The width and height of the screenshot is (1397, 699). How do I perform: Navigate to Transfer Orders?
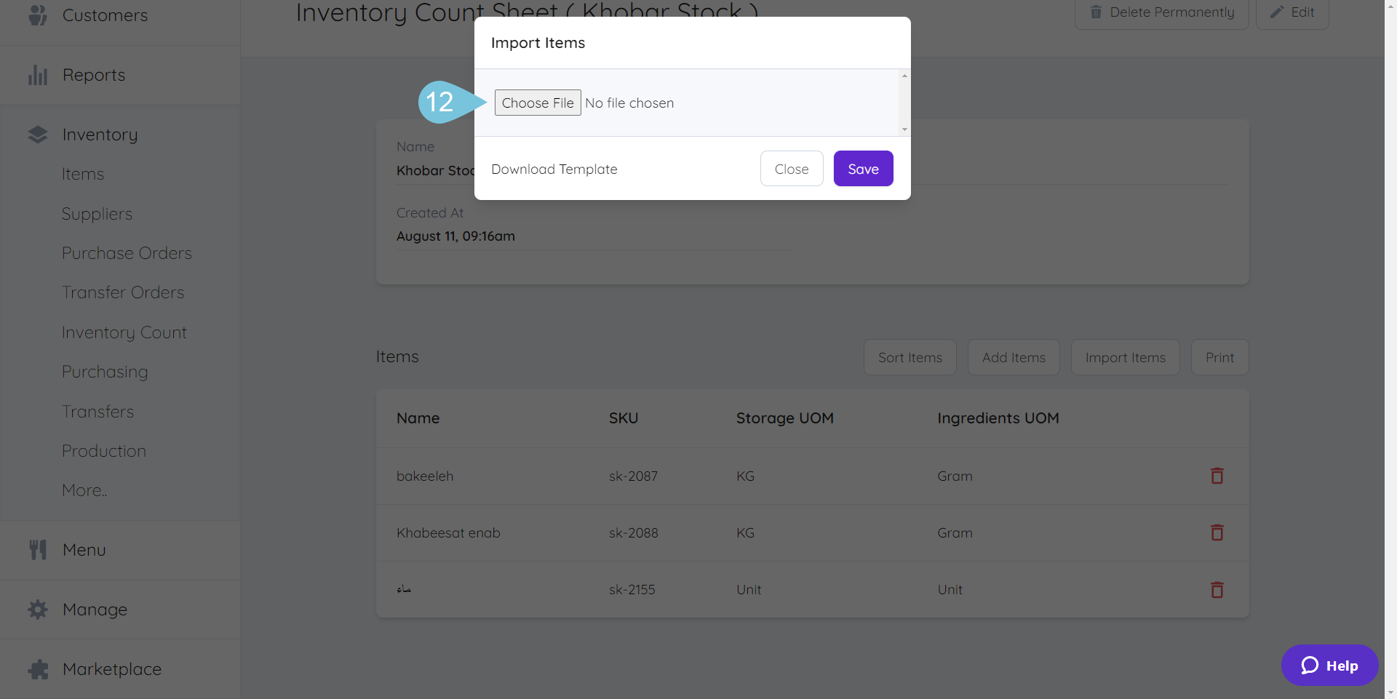click(123, 292)
